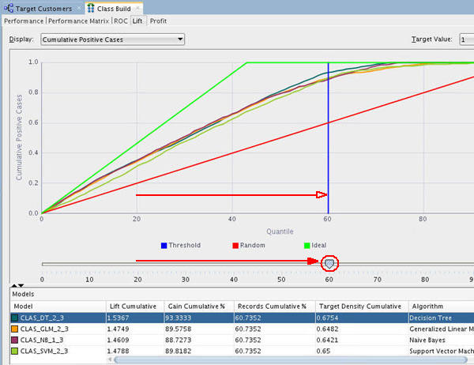Click the red Random legend swatch
474x365 pixels.
click(x=235, y=246)
